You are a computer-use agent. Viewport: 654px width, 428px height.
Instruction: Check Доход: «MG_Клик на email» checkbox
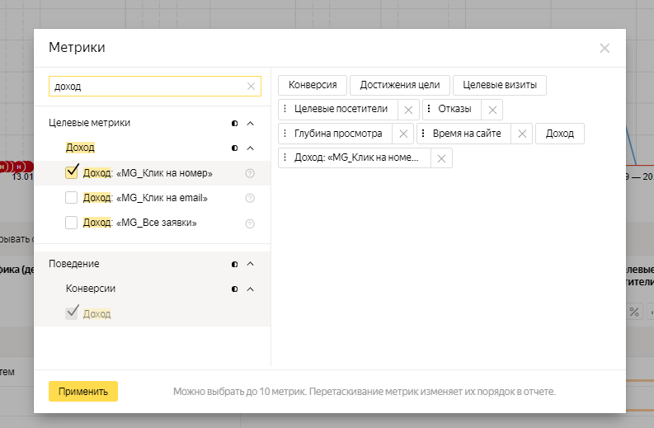tap(71, 198)
